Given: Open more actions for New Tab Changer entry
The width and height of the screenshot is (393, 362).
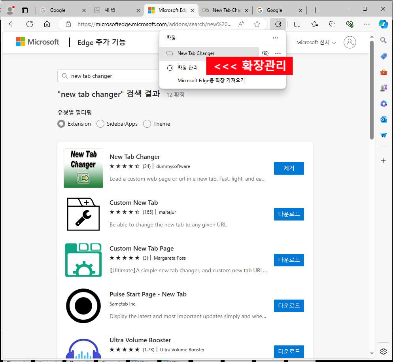Looking at the screenshot, I should pos(278,53).
